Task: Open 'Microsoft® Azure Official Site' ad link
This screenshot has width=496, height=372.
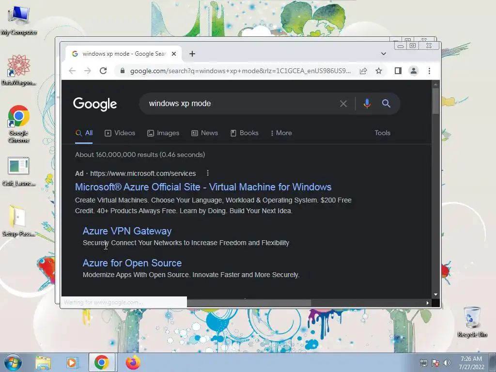Action: (x=203, y=187)
